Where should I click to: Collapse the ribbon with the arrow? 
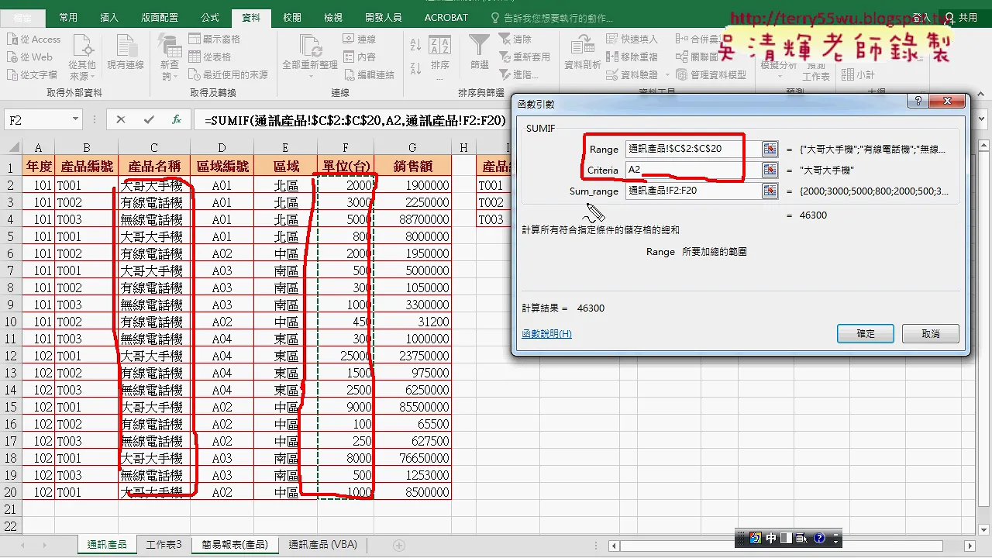[x=980, y=92]
